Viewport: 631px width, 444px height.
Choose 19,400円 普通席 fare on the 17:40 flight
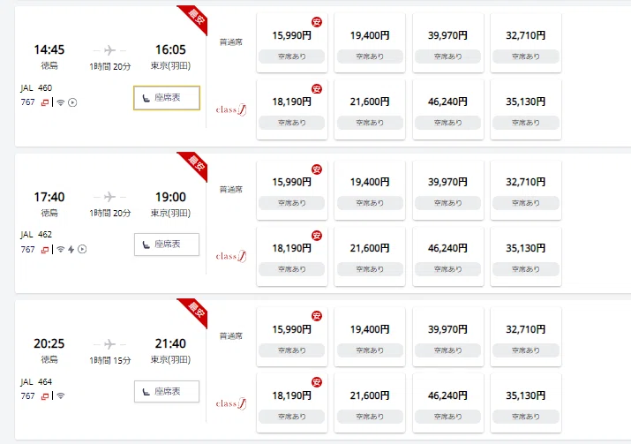point(369,189)
